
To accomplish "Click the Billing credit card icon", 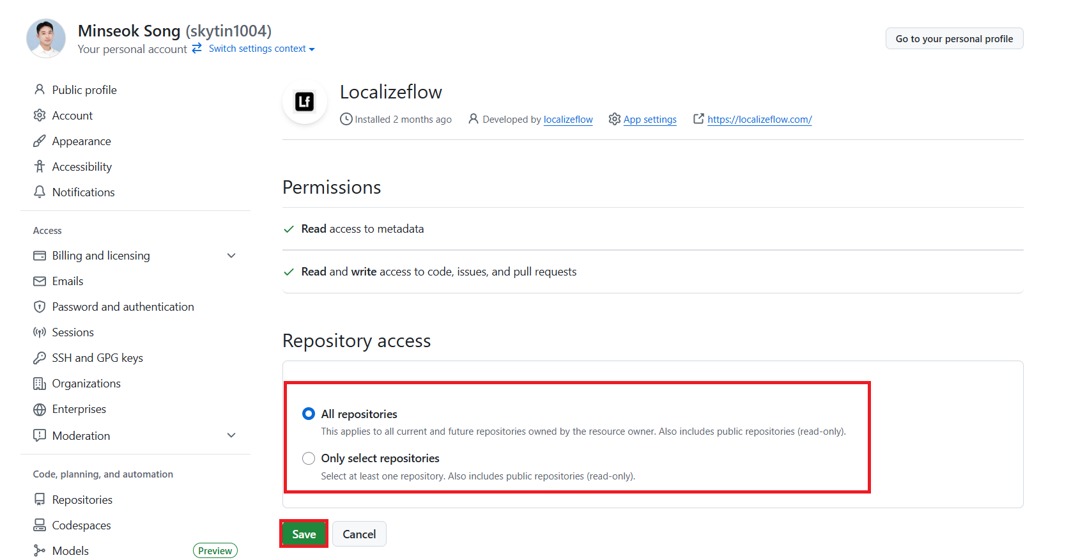I will pos(40,256).
